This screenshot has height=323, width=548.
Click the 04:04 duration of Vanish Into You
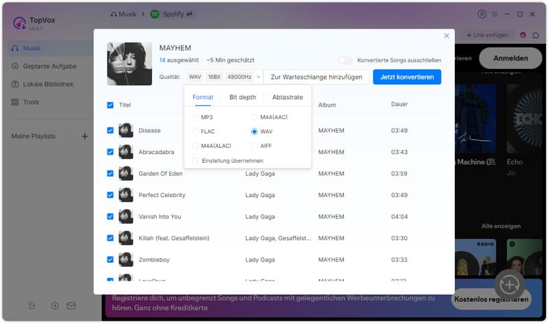(x=399, y=217)
